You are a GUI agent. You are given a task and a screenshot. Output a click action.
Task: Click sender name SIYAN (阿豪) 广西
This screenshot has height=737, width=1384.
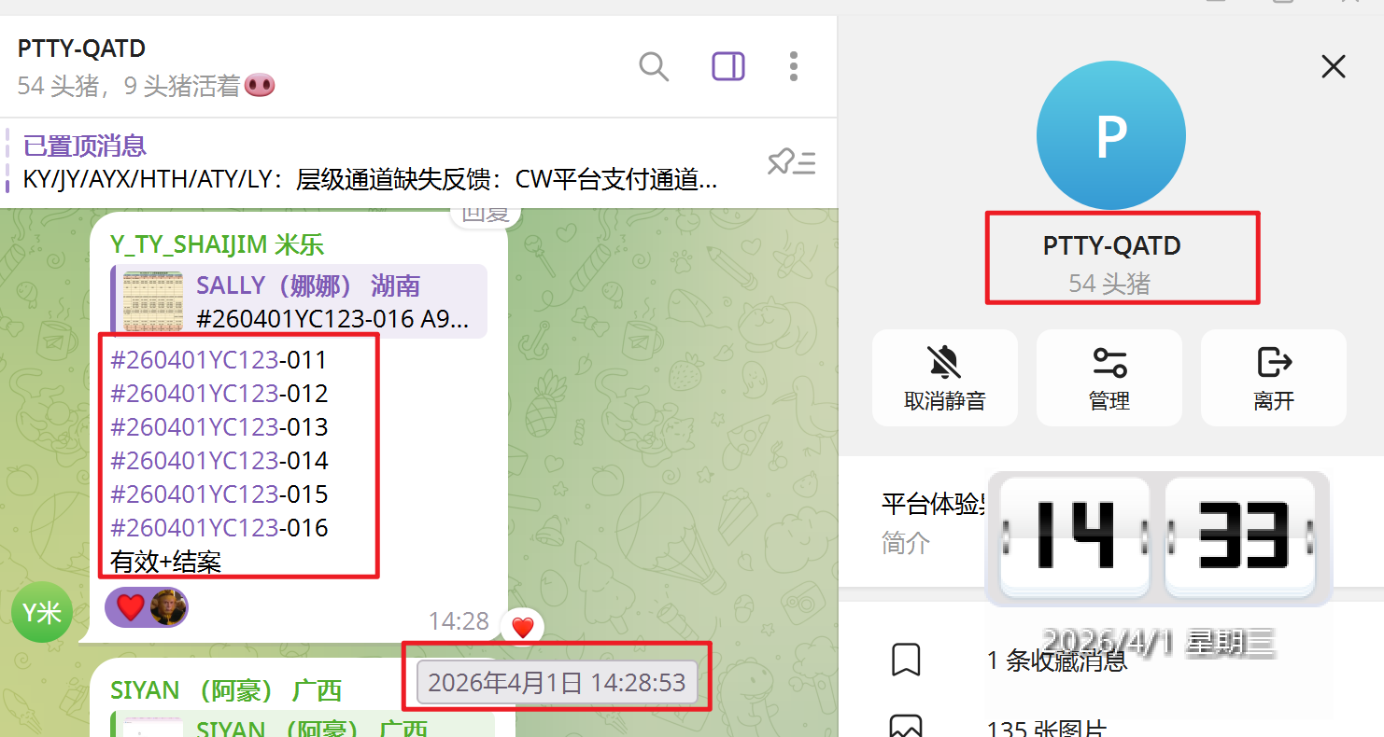(x=227, y=690)
